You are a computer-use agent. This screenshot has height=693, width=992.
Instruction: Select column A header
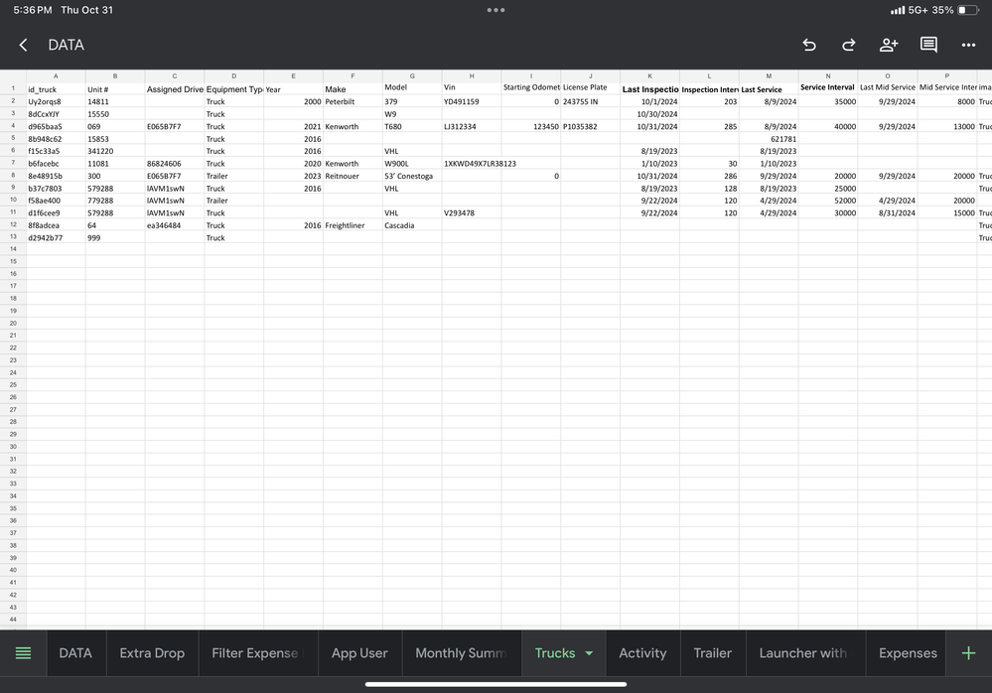(x=56, y=75)
